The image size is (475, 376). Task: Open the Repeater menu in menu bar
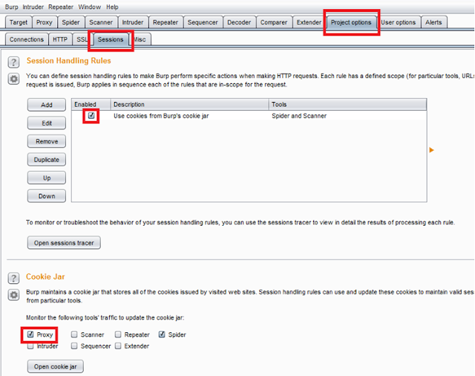point(61,7)
